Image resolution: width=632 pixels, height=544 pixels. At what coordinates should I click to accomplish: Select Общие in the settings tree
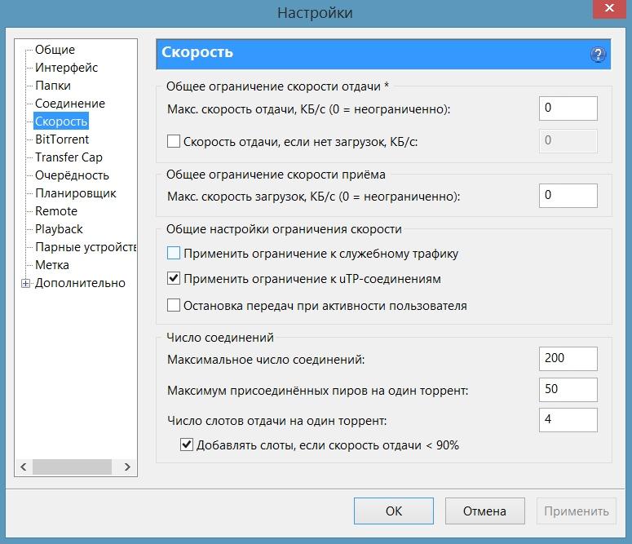[55, 50]
